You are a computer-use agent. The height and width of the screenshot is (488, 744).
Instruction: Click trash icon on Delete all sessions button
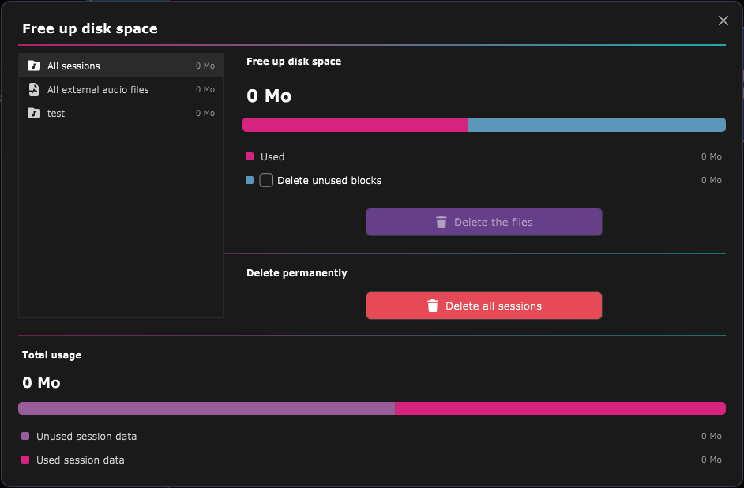(x=432, y=306)
